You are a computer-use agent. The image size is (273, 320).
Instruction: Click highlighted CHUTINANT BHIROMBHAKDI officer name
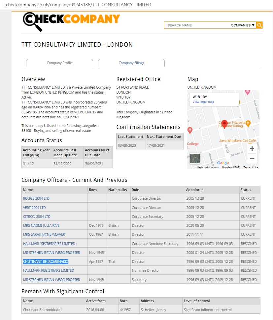(x=46, y=261)
